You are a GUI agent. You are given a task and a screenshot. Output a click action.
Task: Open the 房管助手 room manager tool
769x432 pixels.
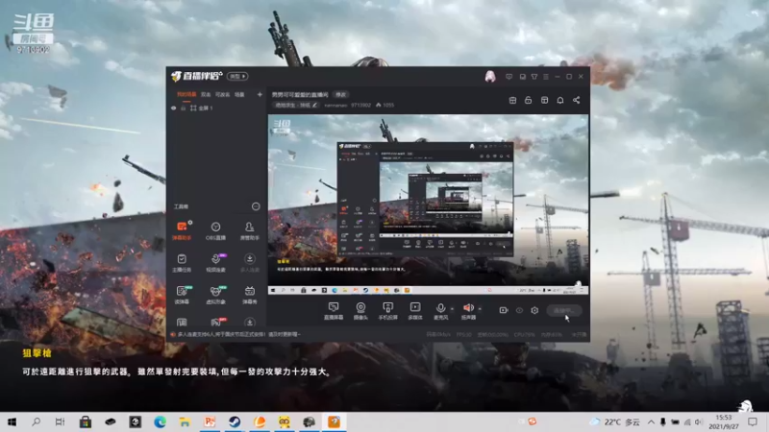(249, 230)
